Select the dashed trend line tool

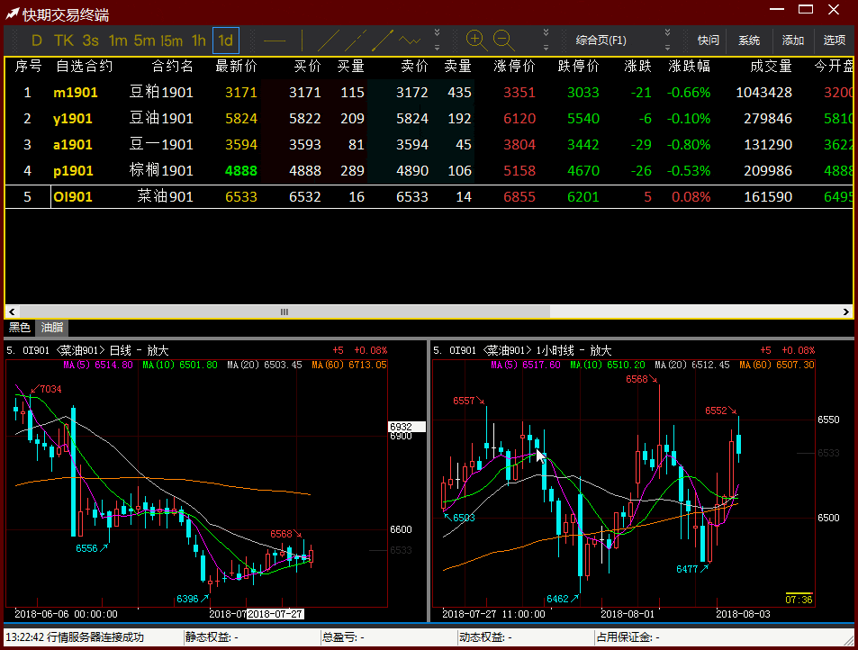click(x=356, y=41)
